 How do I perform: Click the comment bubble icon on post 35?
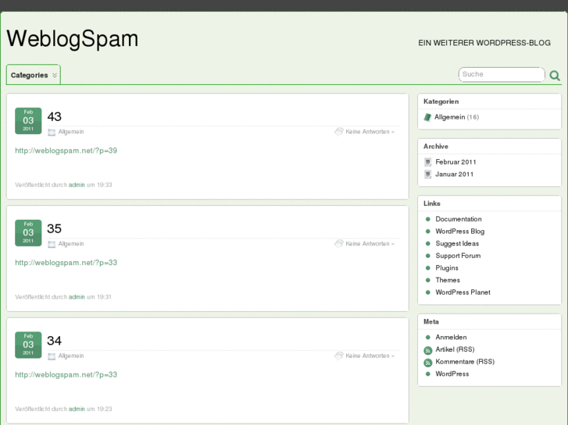(x=339, y=244)
